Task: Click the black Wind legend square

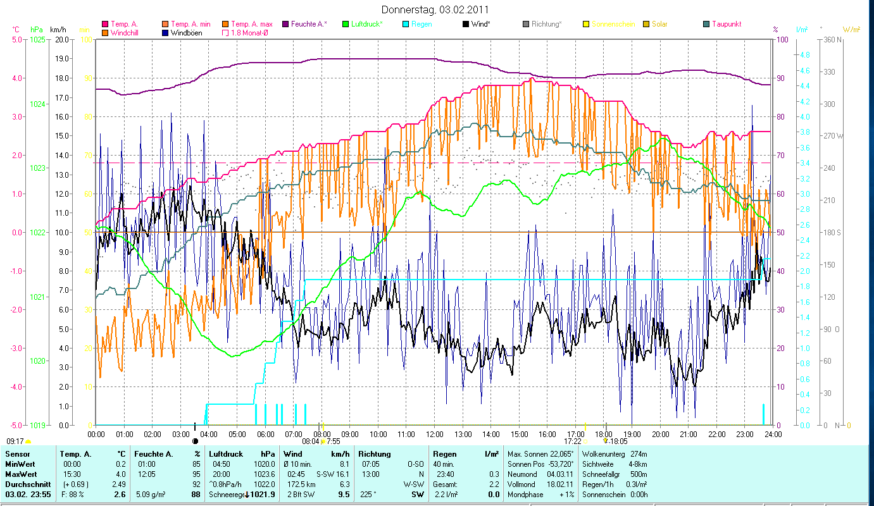Action: tap(466, 24)
